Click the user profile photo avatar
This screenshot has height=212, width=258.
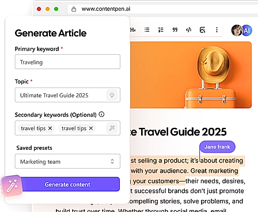(x=237, y=31)
